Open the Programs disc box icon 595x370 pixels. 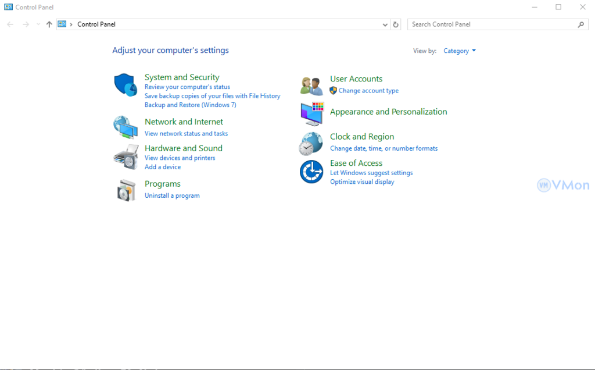[126, 190]
